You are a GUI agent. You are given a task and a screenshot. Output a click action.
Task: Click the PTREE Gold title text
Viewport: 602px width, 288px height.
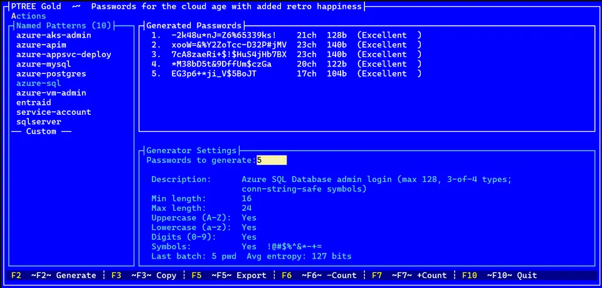(36, 6)
